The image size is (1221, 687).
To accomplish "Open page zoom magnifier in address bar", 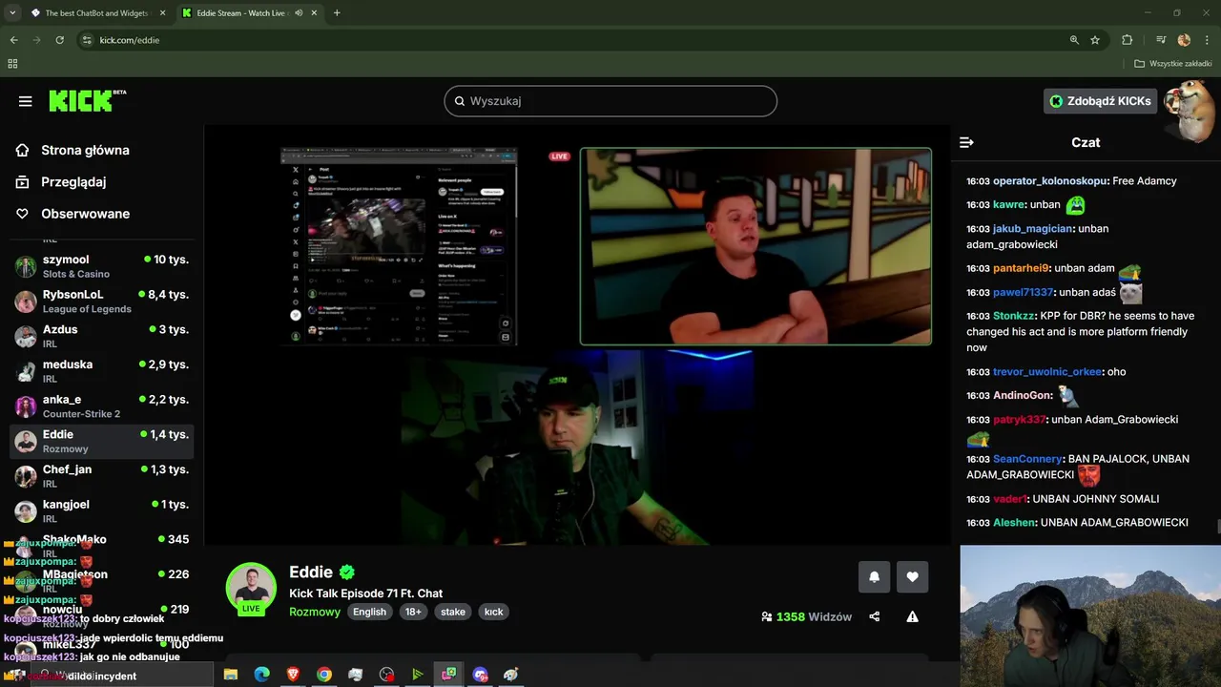I will click(x=1074, y=40).
